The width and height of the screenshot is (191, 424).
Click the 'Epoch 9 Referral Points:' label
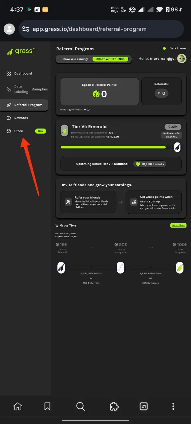pos(99,85)
